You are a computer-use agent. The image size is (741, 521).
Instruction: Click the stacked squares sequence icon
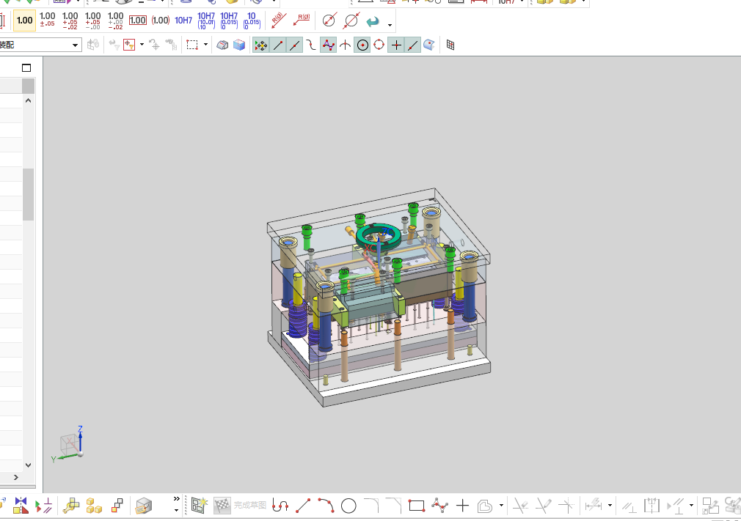point(117,506)
